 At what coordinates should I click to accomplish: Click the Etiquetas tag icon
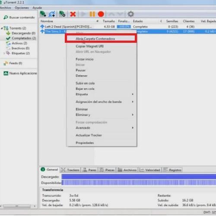tap(8, 53)
